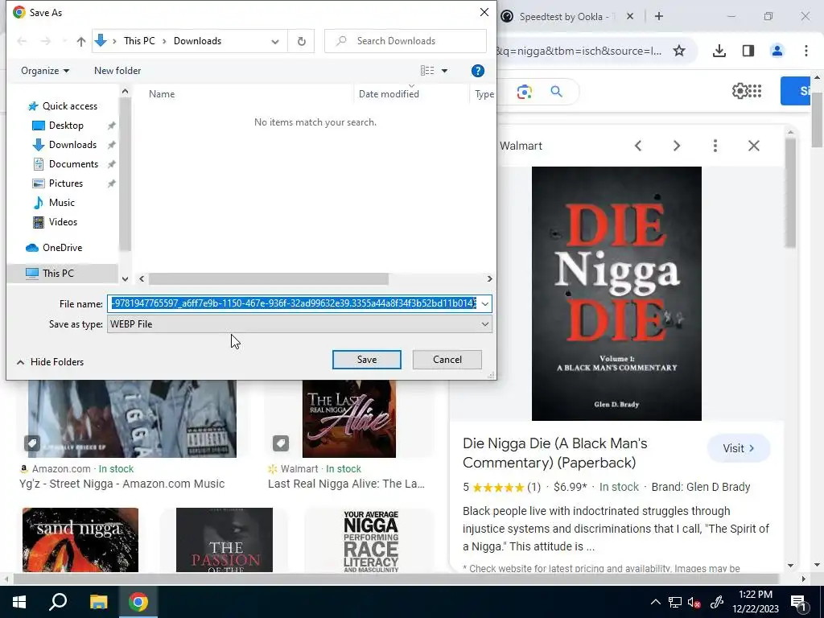Click the muted volume tray icon
The image size is (824, 618).
(x=694, y=602)
